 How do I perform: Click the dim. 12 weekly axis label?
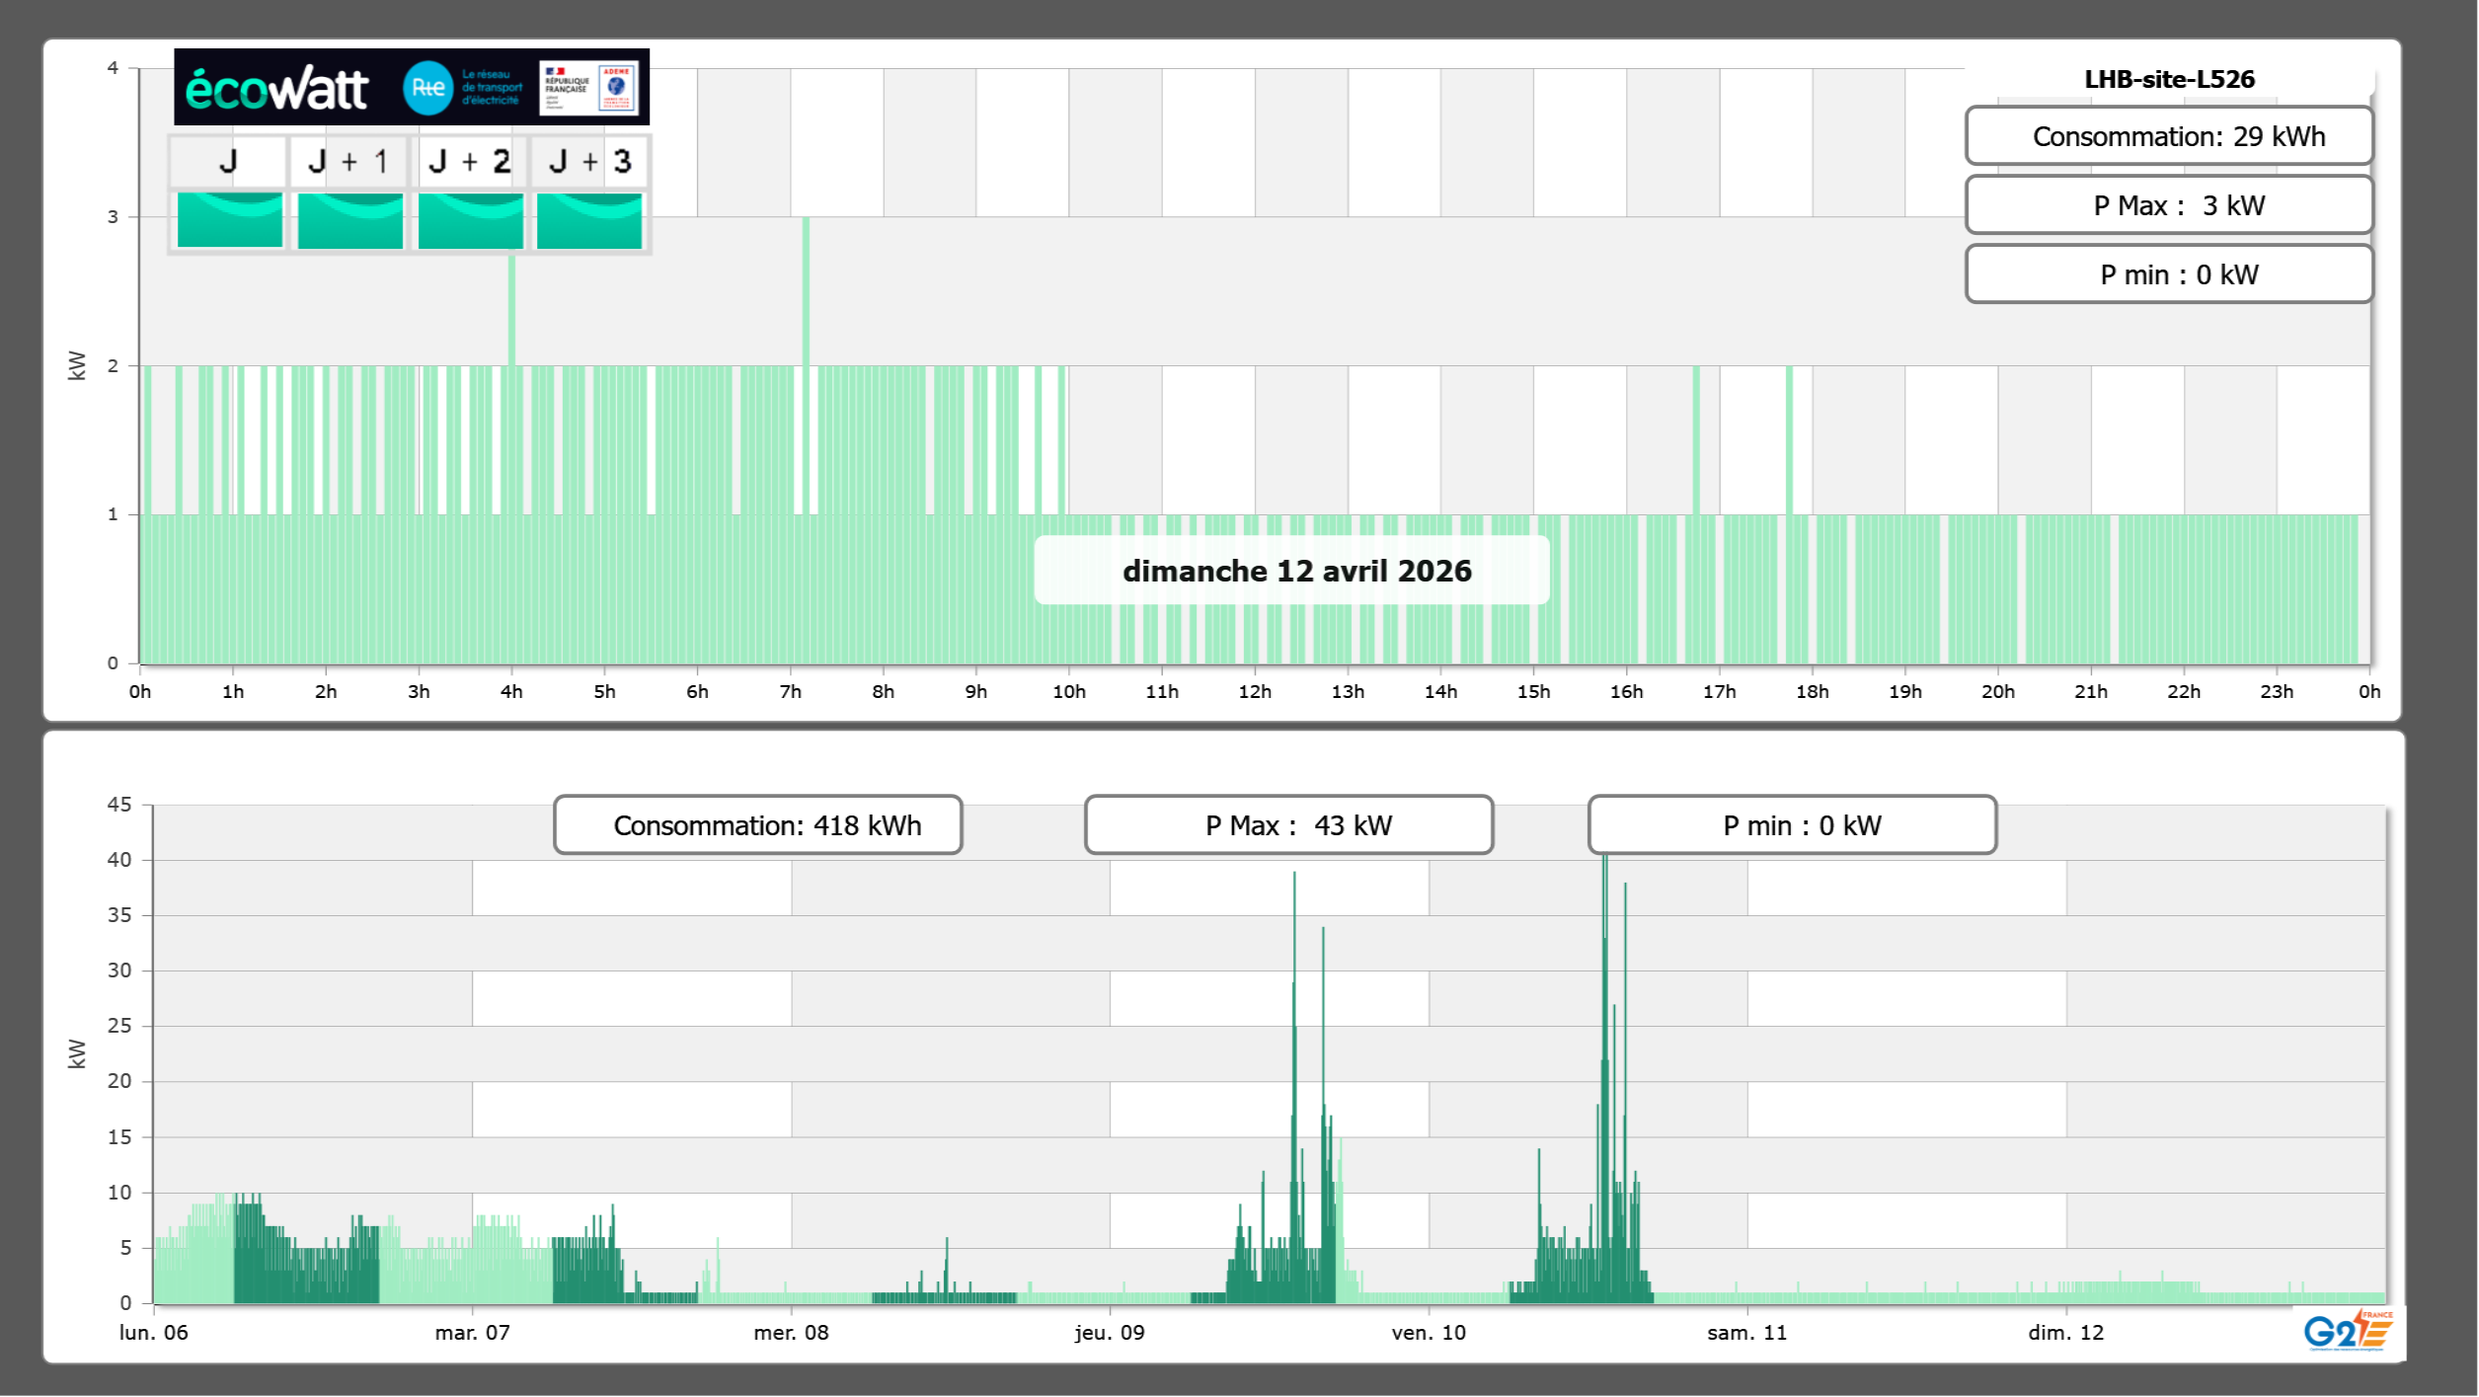click(x=2065, y=1333)
